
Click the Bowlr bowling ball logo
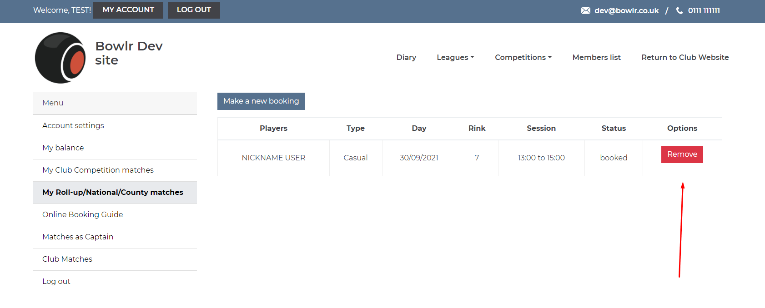coord(60,58)
